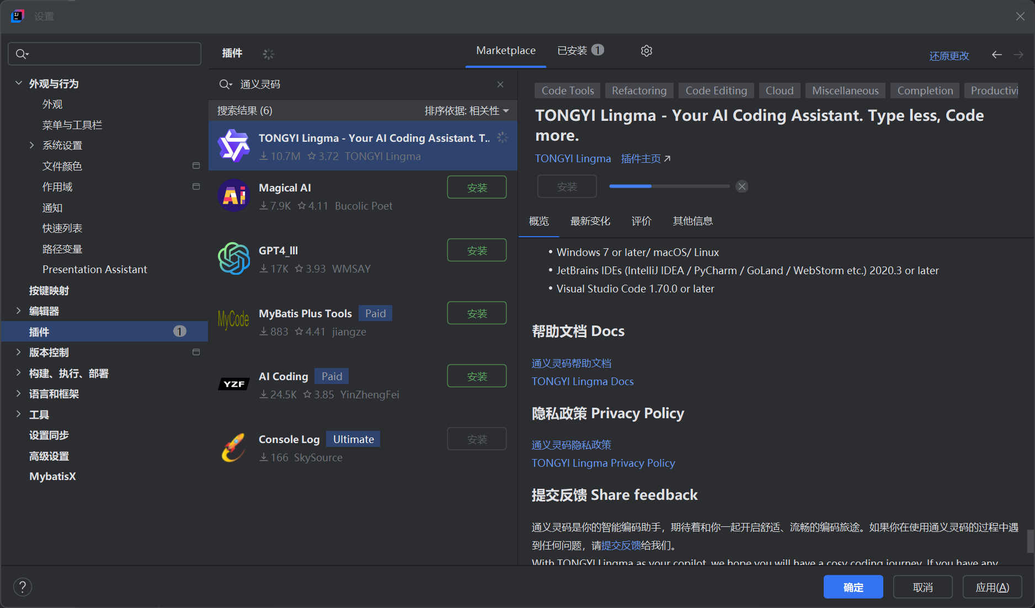Viewport: 1035px width, 608px height.
Task: Click the 应用(A) button
Action: (992, 587)
